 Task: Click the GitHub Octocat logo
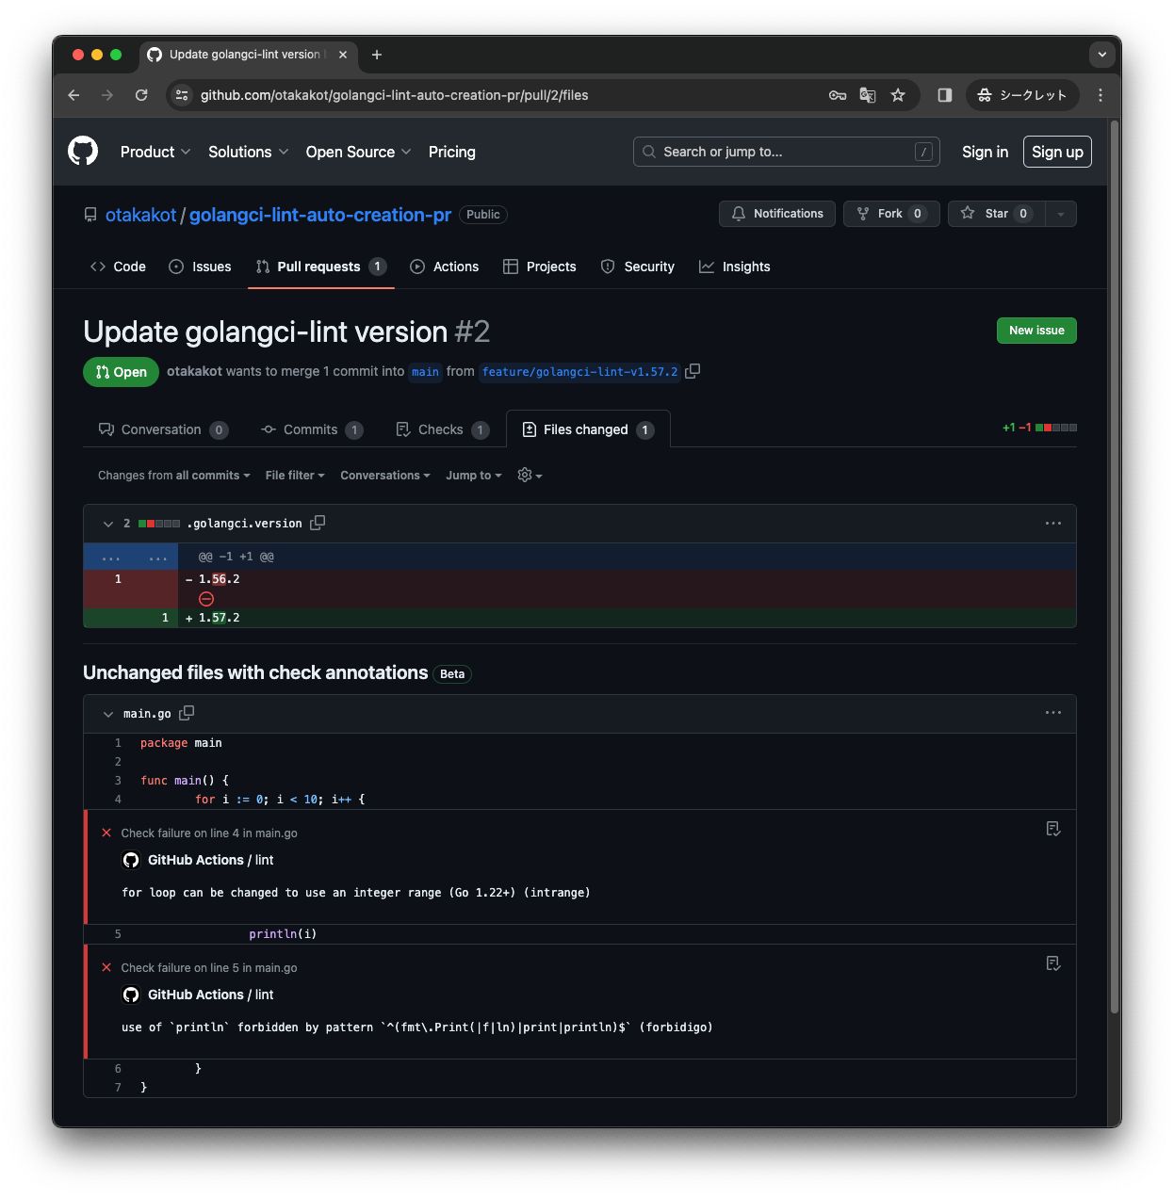coord(83,151)
